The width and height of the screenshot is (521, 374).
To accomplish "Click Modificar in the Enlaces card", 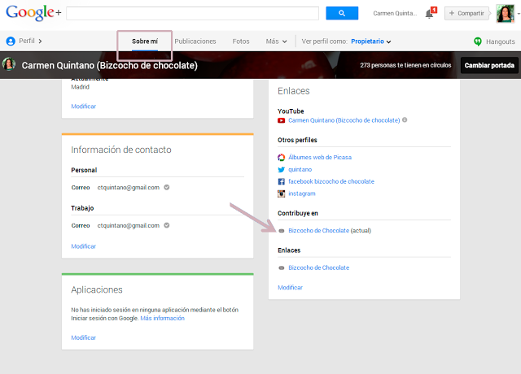I will point(290,287).
